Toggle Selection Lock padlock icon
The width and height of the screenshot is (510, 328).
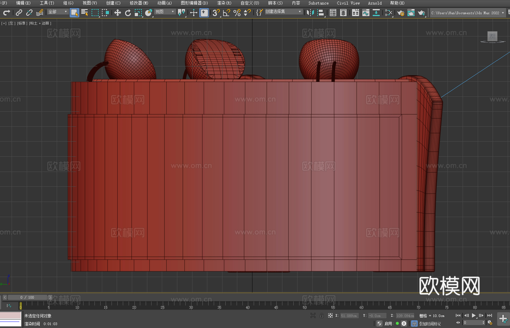(322, 315)
